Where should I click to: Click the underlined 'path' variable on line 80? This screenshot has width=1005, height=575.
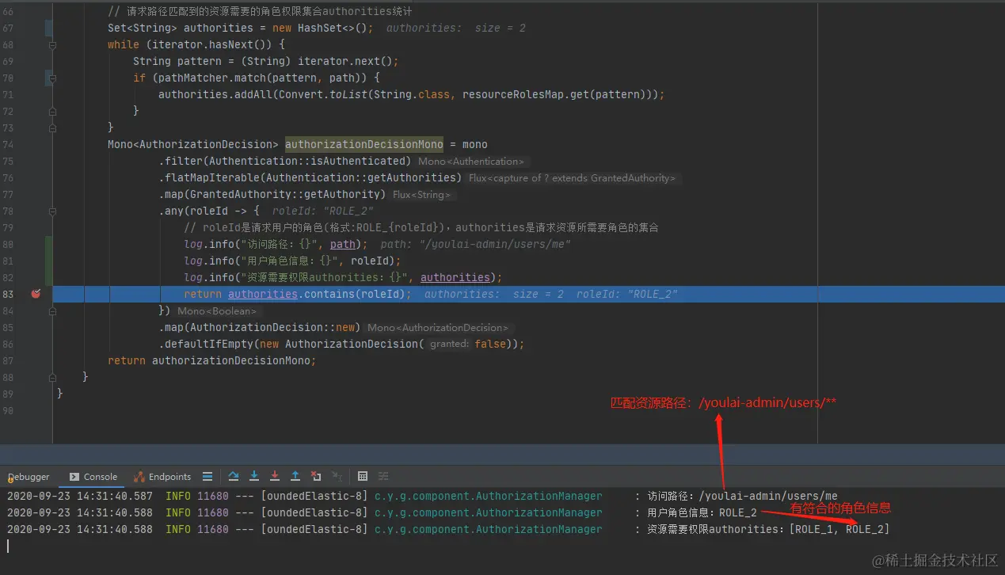(343, 244)
